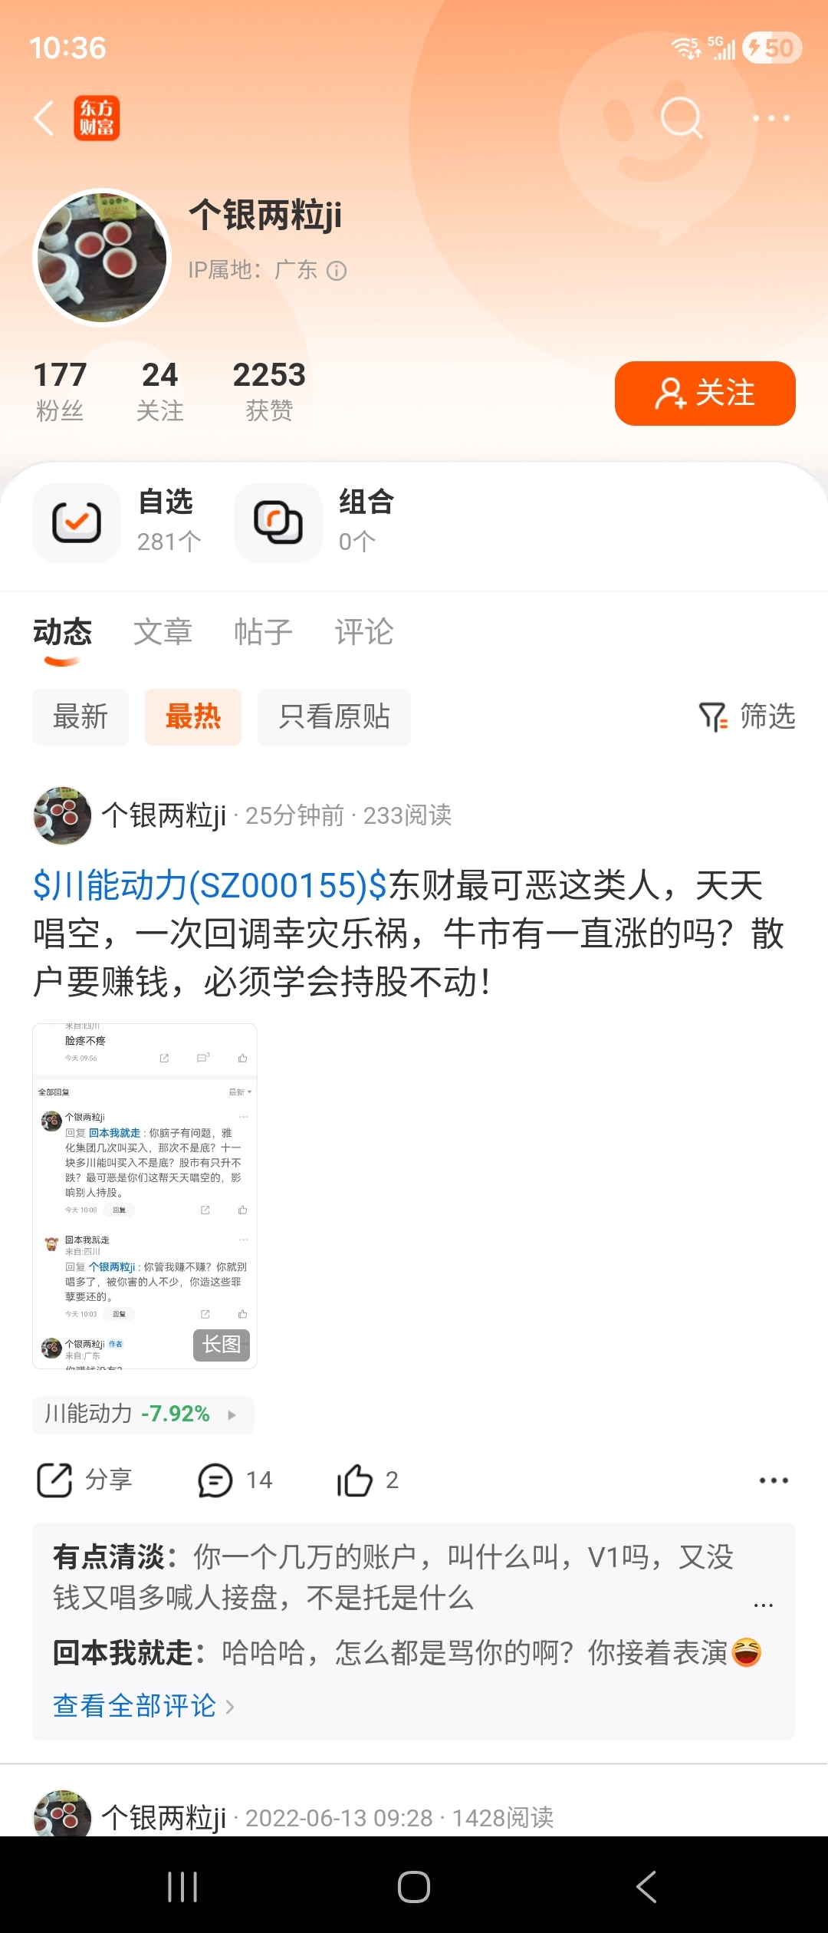The width and height of the screenshot is (828, 1933).
Task: Open the 组合 portfolio icon
Action: (x=278, y=522)
